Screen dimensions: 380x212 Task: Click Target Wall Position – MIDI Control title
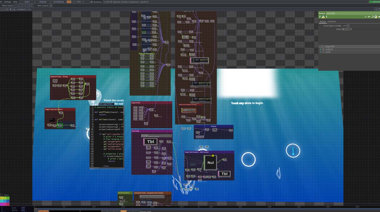(197, 152)
